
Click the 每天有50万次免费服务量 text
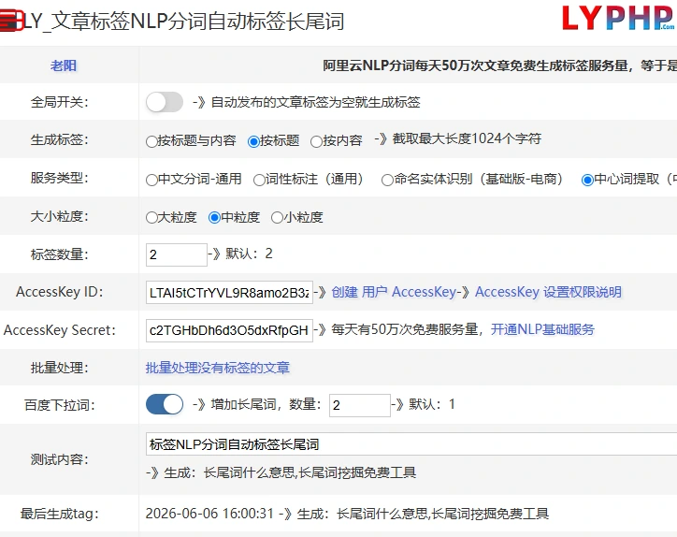tap(405, 330)
